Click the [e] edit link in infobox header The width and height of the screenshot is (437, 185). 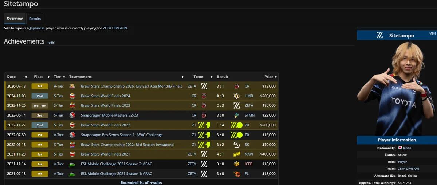tap(430, 33)
